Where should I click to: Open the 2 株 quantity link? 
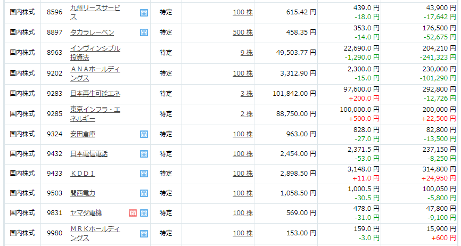click(x=246, y=114)
